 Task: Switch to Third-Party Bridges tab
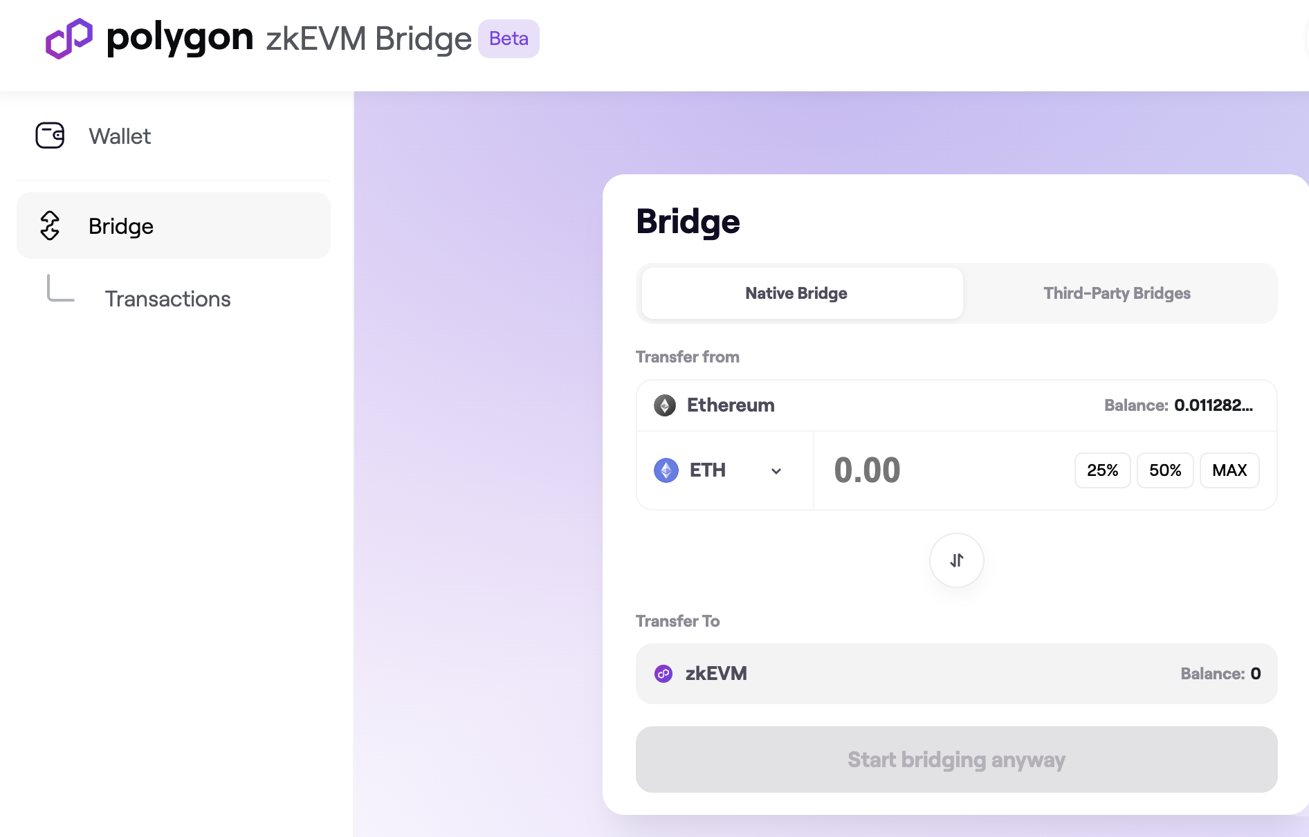pyautogui.click(x=1117, y=293)
